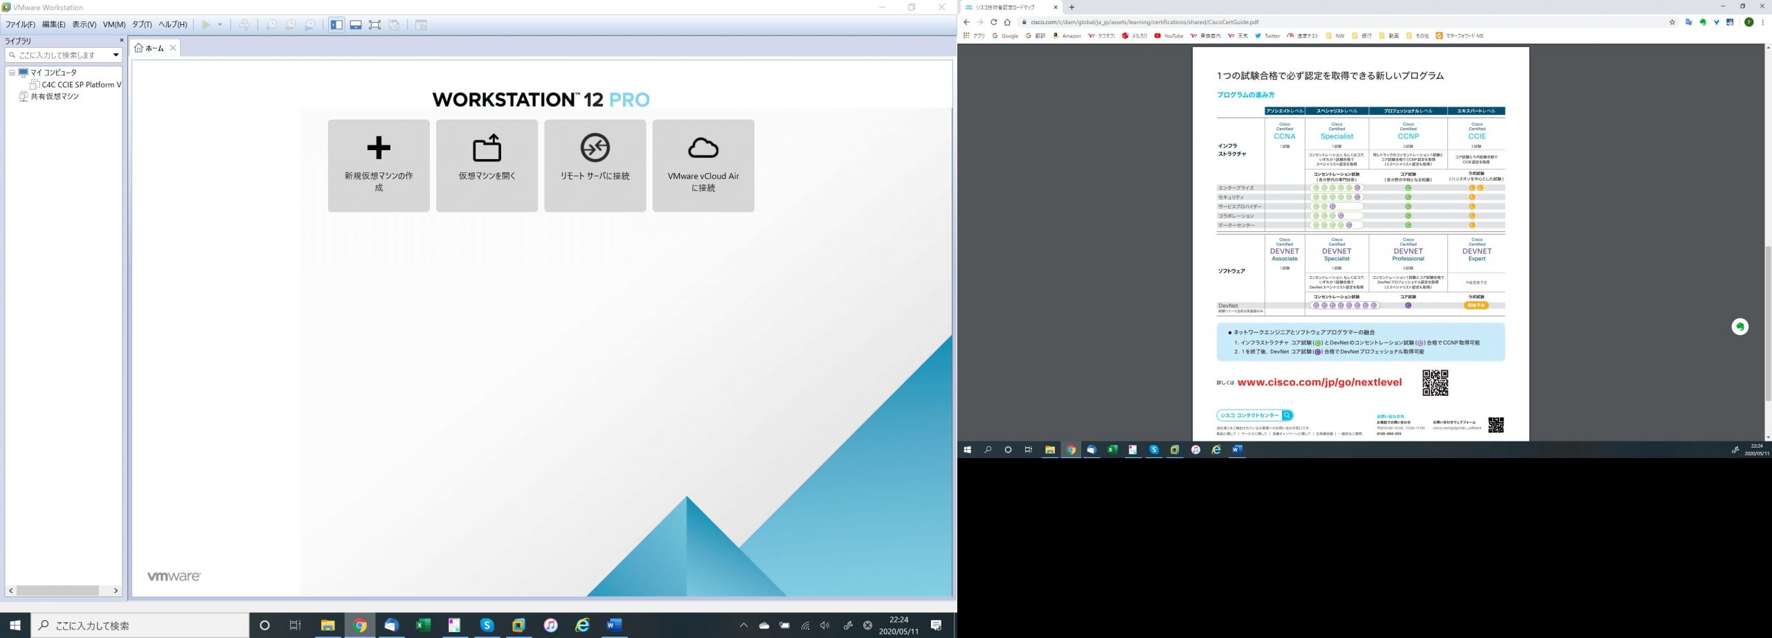Click the Unity mode toolbar icon
This screenshot has height=638, width=1772.
click(x=394, y=25)
